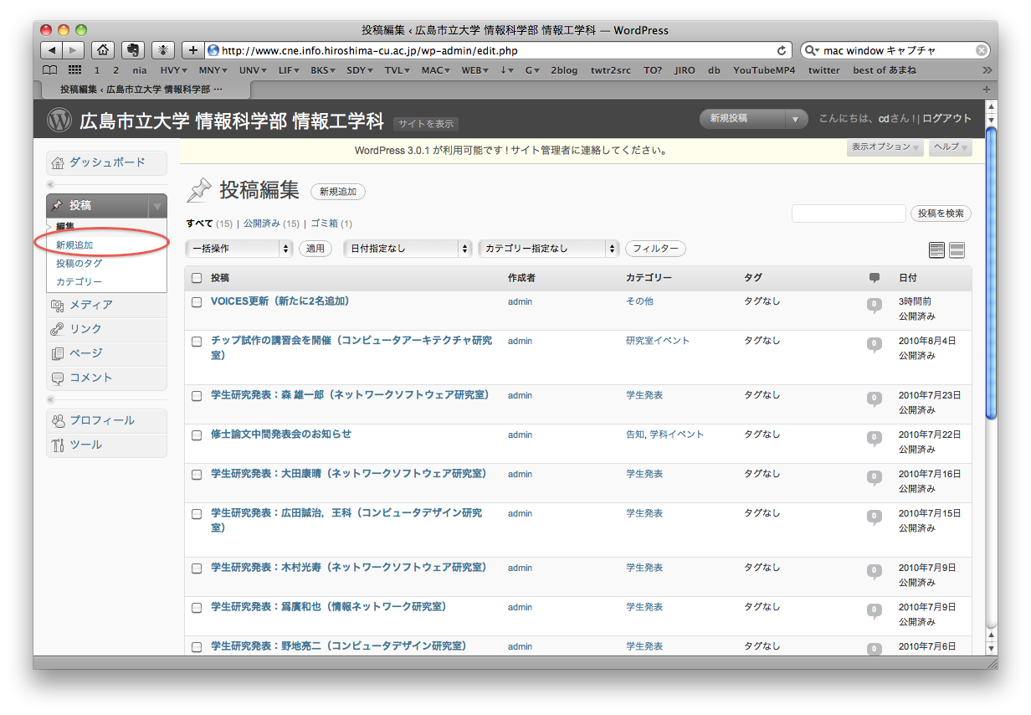This screenshot has width=1031, height=715.
Task: Click the 適用 apply button
Action: coord(315,249)
